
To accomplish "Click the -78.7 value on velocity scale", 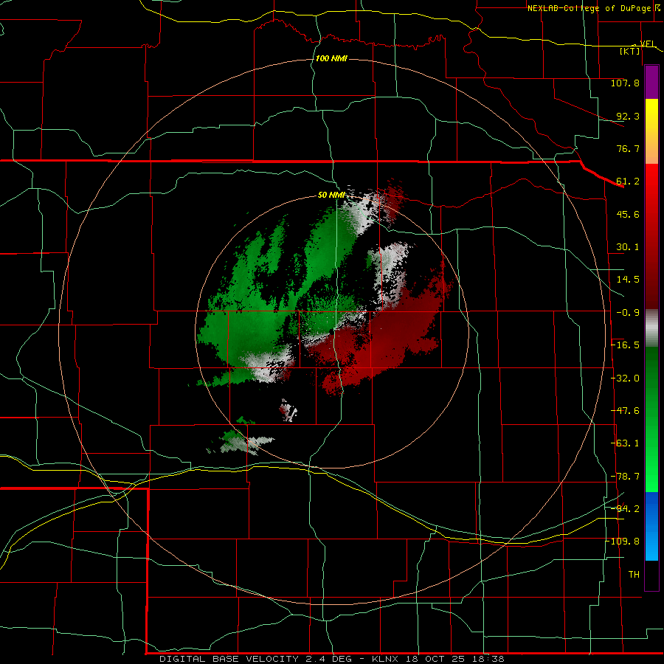I will tap(625, 477).
